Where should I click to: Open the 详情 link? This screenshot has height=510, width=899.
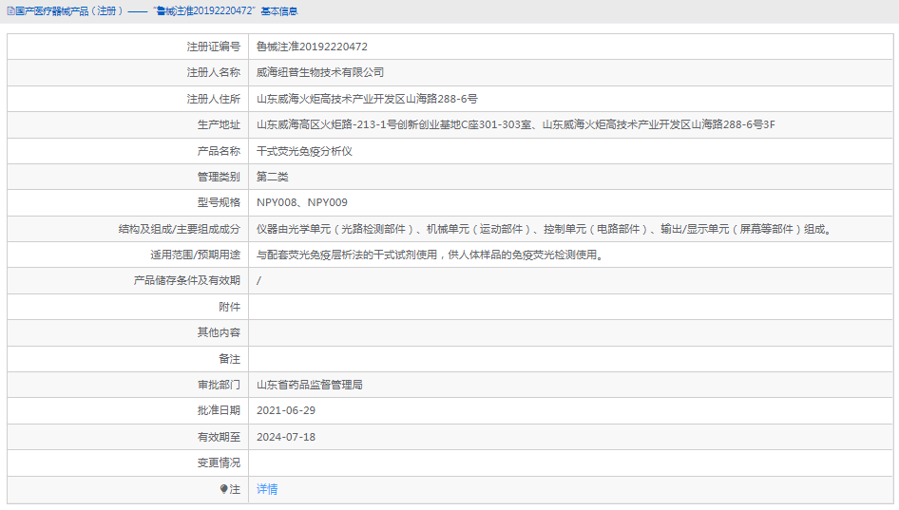tap(267, 489)
